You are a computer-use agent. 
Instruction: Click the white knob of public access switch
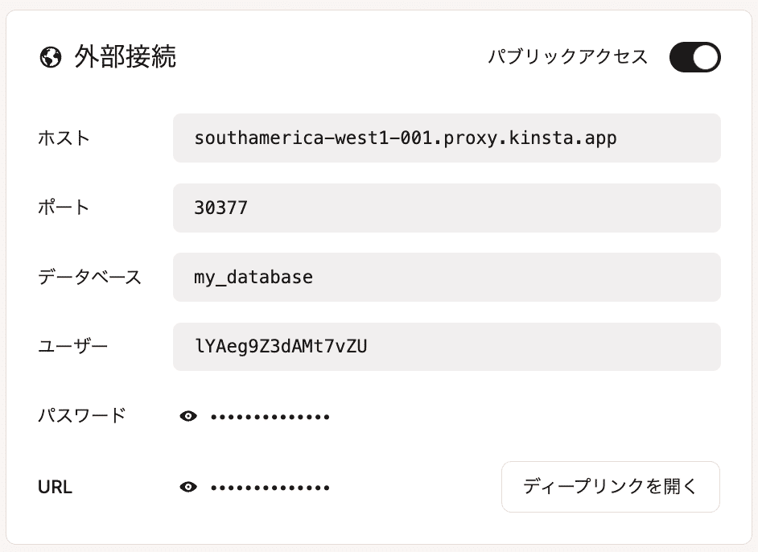pyautogui.click(x=706, y=57)
